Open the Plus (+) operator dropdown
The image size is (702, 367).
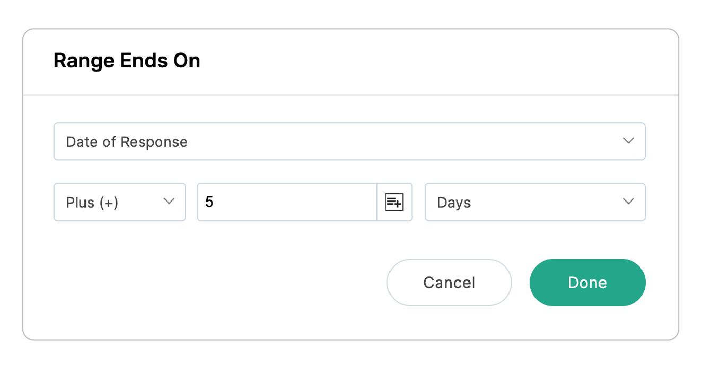[119, 202]
